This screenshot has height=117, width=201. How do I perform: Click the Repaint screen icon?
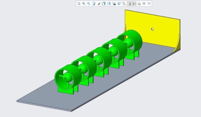tap(94, 4)
